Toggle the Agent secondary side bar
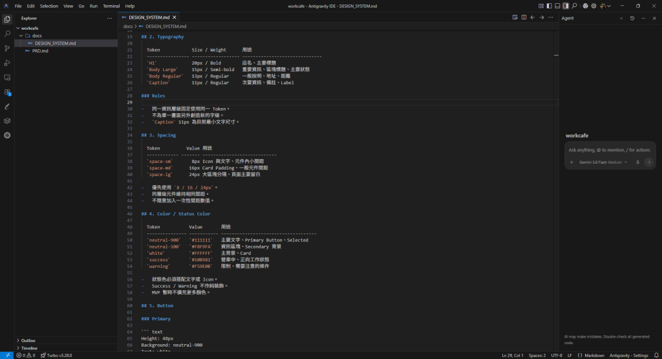 [x=566, y=6]
